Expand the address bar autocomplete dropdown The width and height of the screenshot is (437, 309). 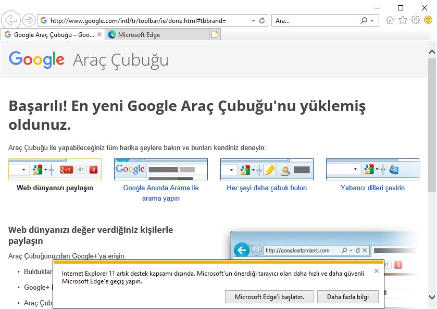[x=253, y=21]
